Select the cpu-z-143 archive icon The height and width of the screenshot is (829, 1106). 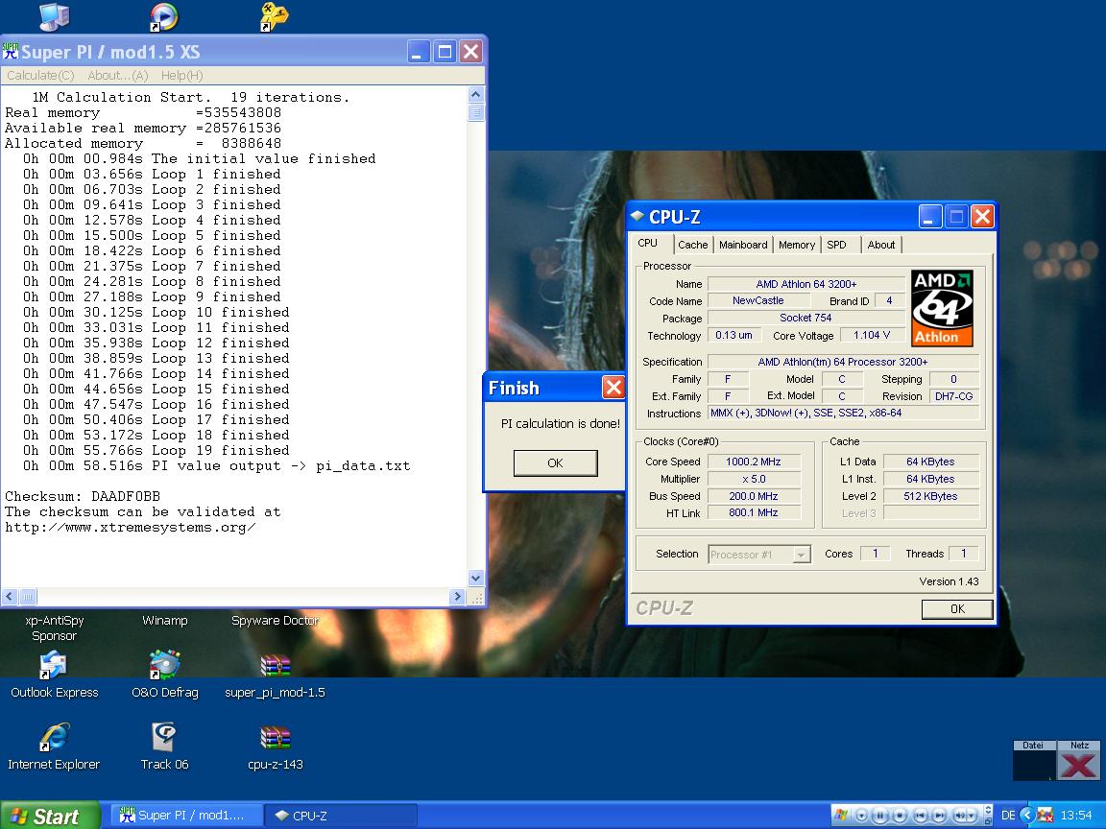coord(276,737)
